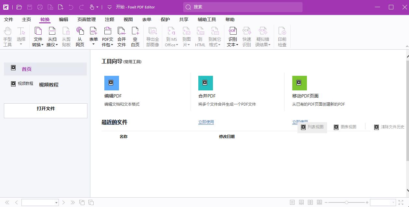
Task: Switch recent files to 图像视图
Action: pyautogui.click(x=345, y=127)
